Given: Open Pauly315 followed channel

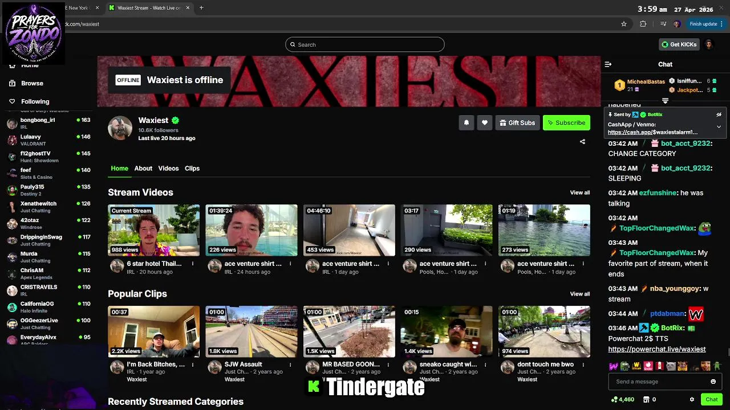Looking at the screenshot, I should tap(48, 190).
